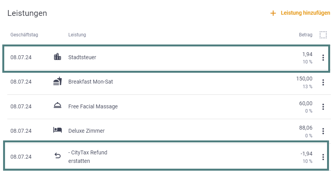
Task: Click the Geschäftstag column header
Action: click(x=24, y=35)
